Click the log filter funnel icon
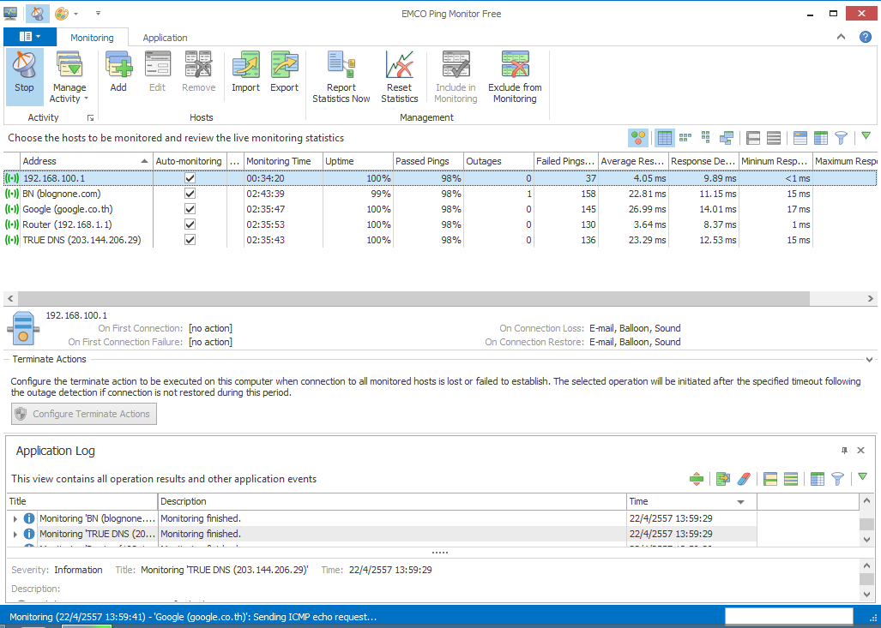The width and height of the screenshot is (881, 628). pos(838,479)
